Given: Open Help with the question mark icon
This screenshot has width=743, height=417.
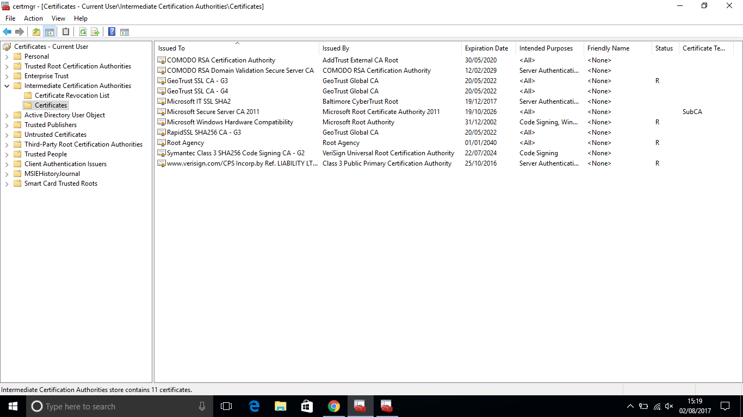Looking at the screenshot, I should pos(112,32).
